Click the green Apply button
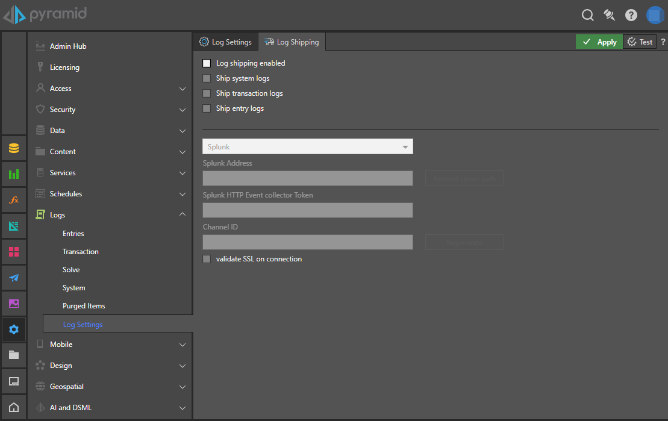This screenshot has height=421, width=668. pyautogui.click(x=599, y=42)
